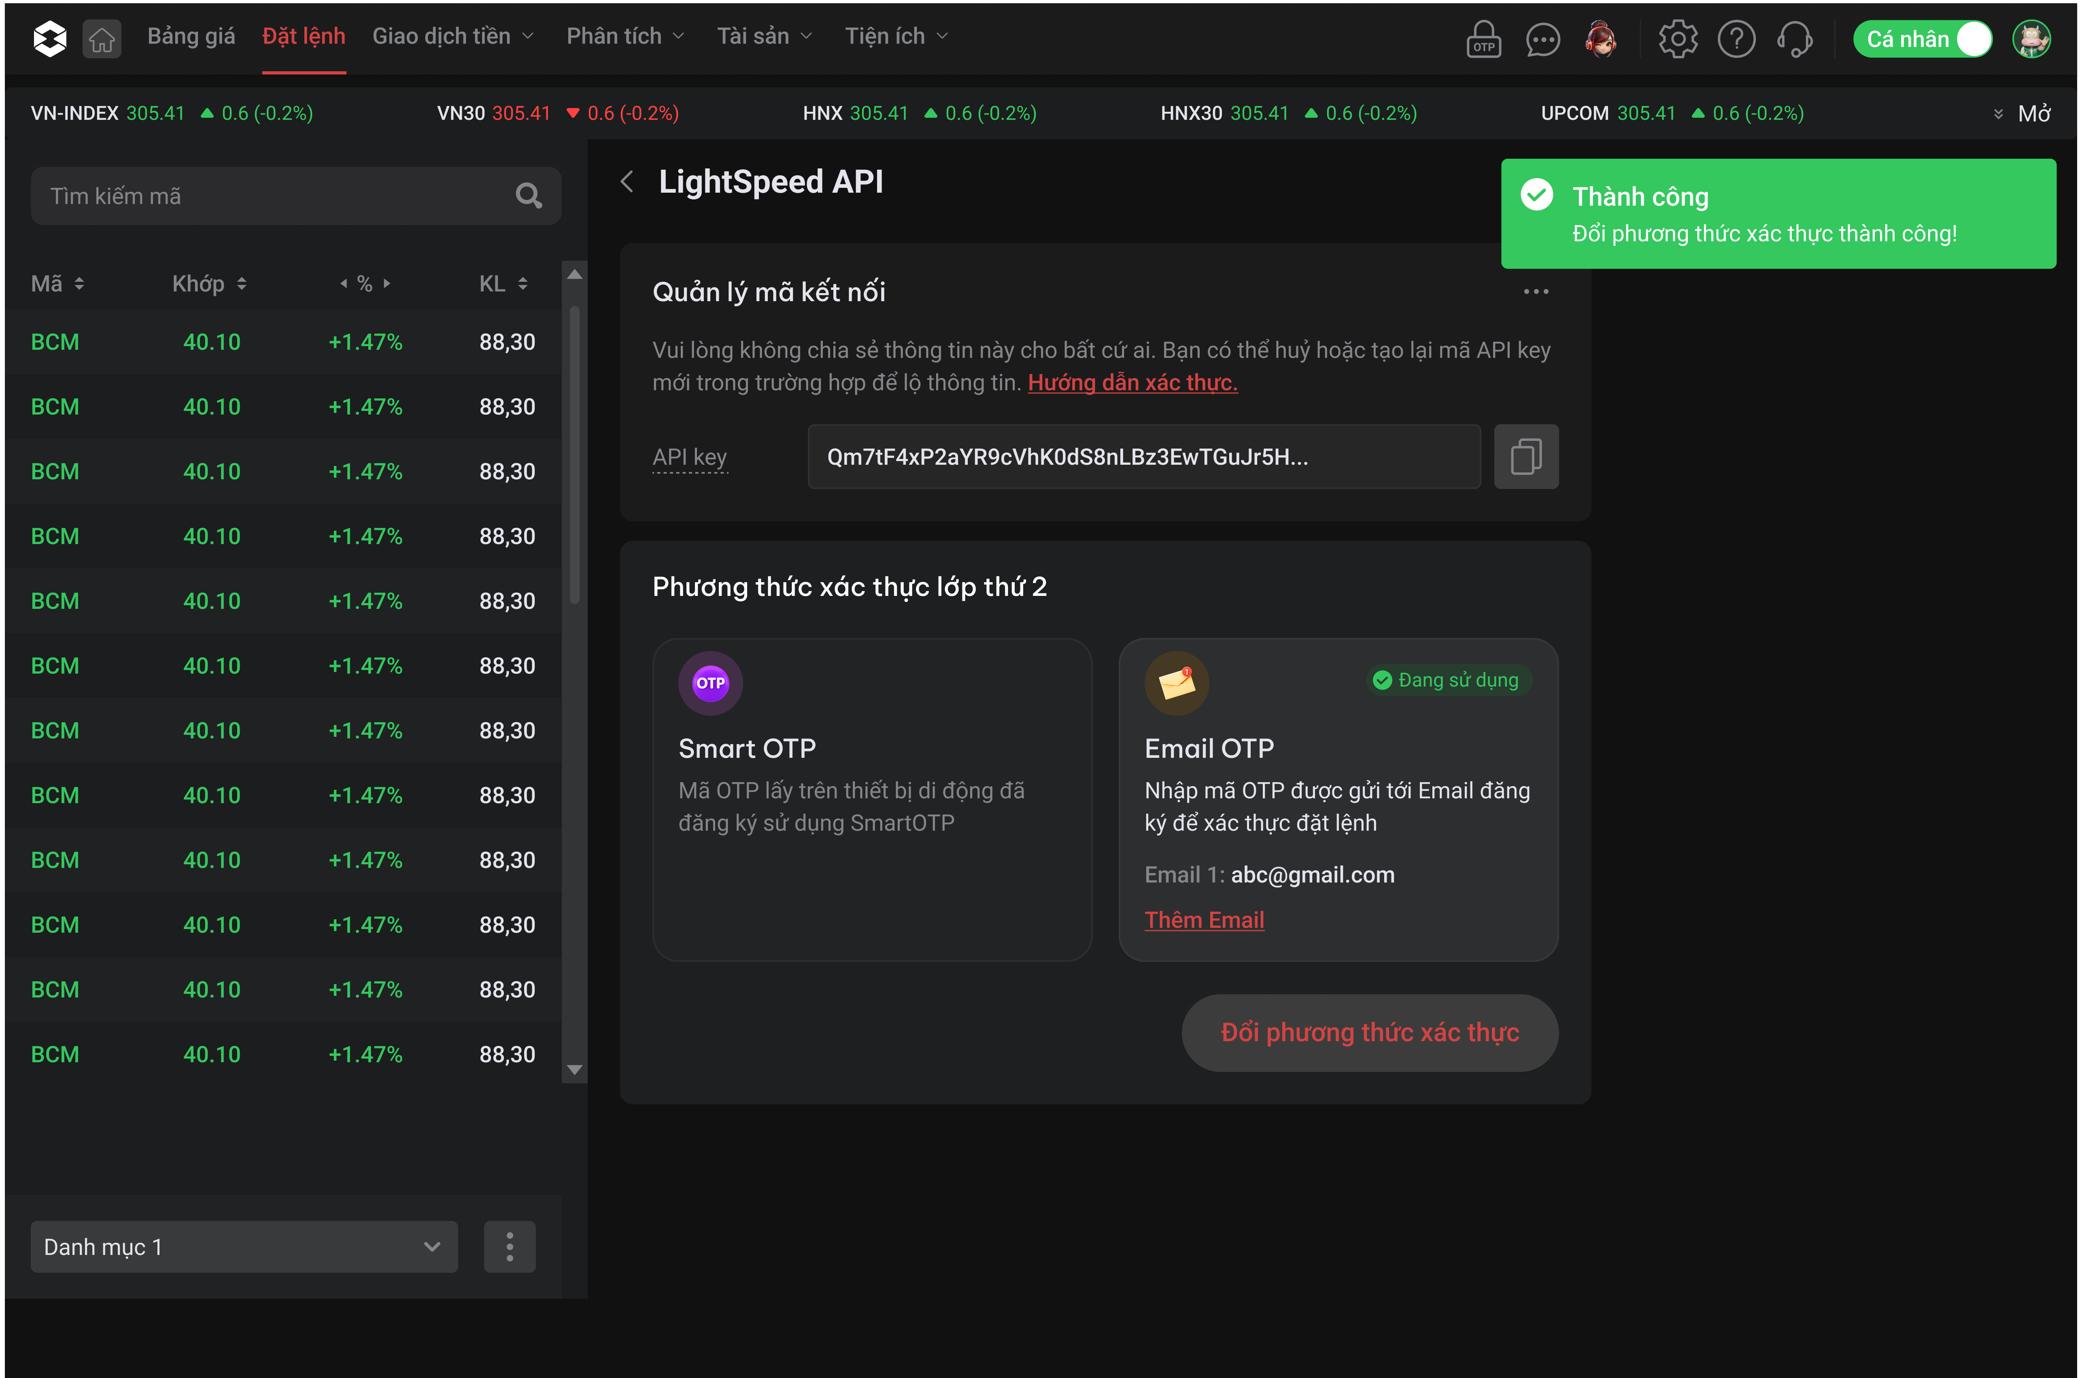
Task: Open the Hướng dẫn xác thực link
Action: tap(1132, 383)
